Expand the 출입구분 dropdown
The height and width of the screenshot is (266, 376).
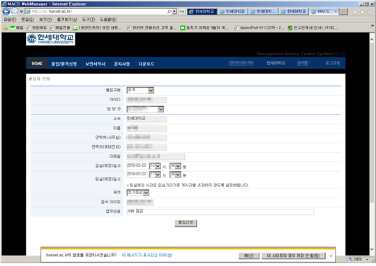tap(140, 91)
